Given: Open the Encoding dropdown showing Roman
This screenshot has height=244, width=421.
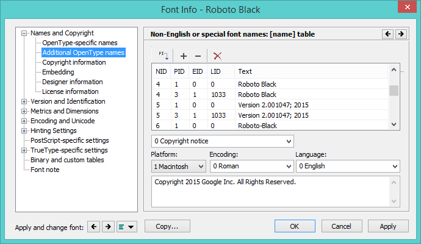Looking at the screenshot, I should click(x=250, y=166).
